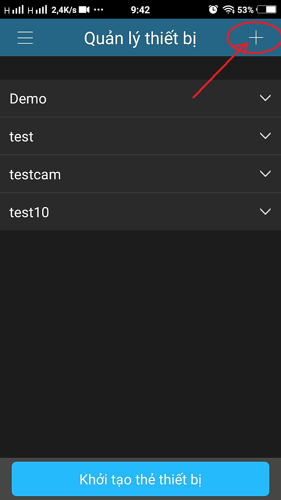Screen dimensions: 281x500
Task: Select the Demo device name
Action: 28,99
